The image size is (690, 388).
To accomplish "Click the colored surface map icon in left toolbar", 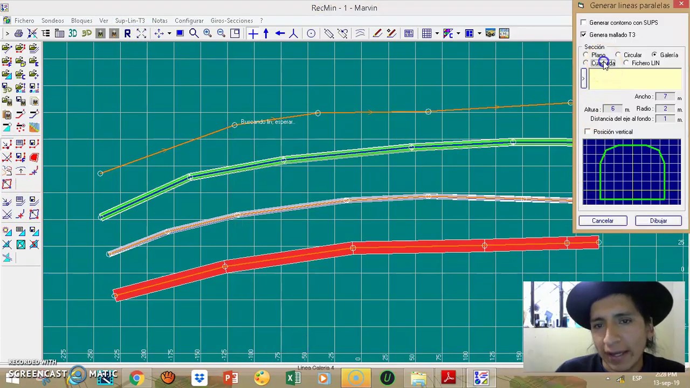I will click(34, 128).
